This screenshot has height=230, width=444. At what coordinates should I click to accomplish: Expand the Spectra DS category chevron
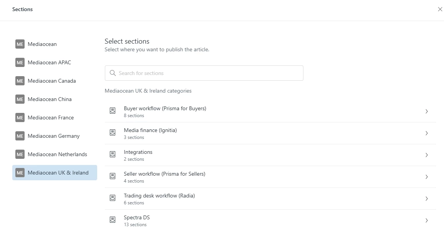tap(426, 220)
